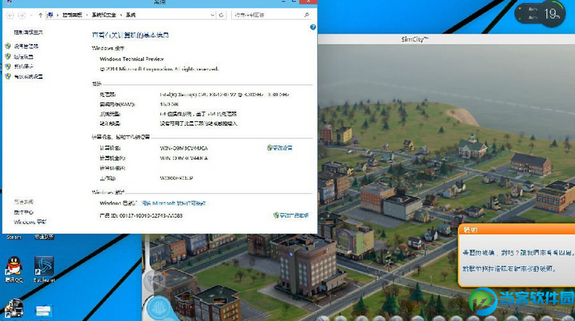Close the System control panel window
The width and height of the screenshot is (575, 321).
[308, 2]
